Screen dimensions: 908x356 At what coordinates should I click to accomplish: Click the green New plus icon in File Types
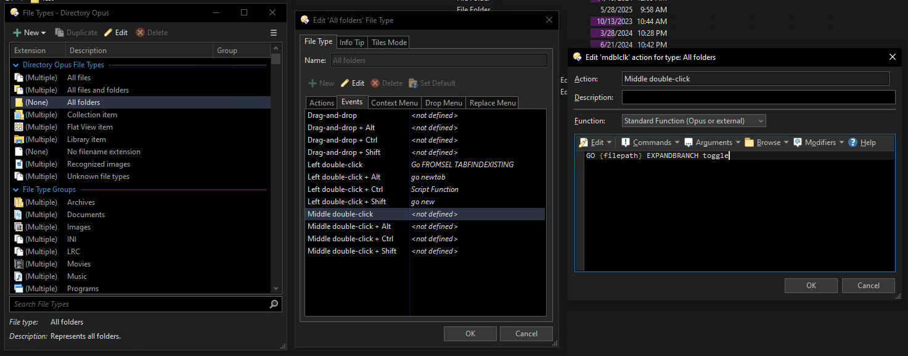tap(17, 33)
